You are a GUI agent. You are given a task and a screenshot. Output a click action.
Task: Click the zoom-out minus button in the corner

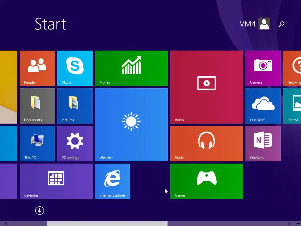click(299, 224)
